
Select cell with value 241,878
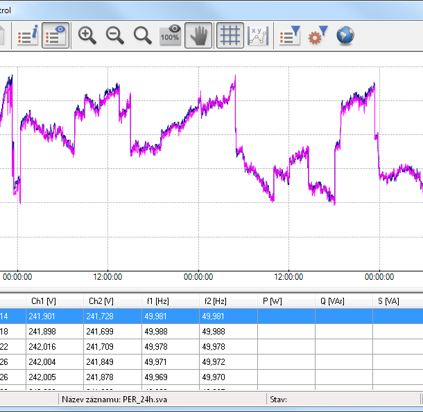(x=112, y=377)
